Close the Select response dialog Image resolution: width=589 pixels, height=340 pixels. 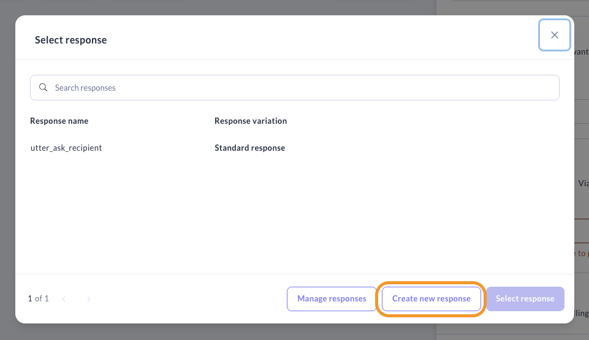click(x=555, y=35)
